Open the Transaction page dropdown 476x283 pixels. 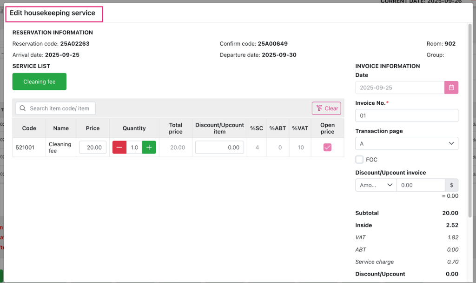(406, 144)
